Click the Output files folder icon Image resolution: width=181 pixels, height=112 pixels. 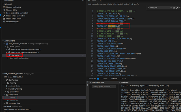pos(7,94)
